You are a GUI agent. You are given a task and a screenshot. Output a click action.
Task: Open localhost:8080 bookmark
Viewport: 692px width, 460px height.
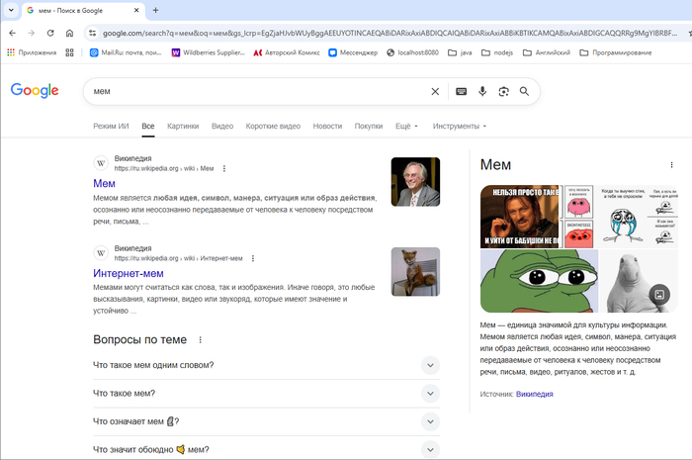412,52
